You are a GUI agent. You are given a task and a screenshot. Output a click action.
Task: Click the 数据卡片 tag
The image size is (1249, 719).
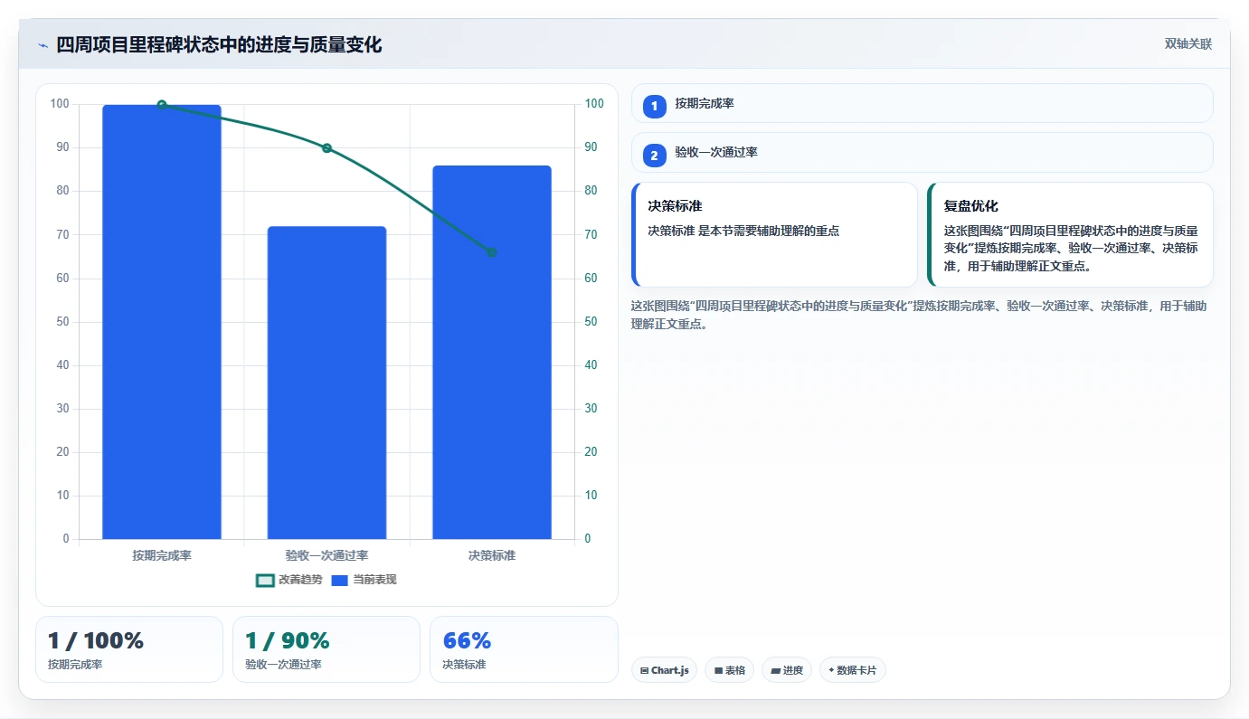coord(852,670)
